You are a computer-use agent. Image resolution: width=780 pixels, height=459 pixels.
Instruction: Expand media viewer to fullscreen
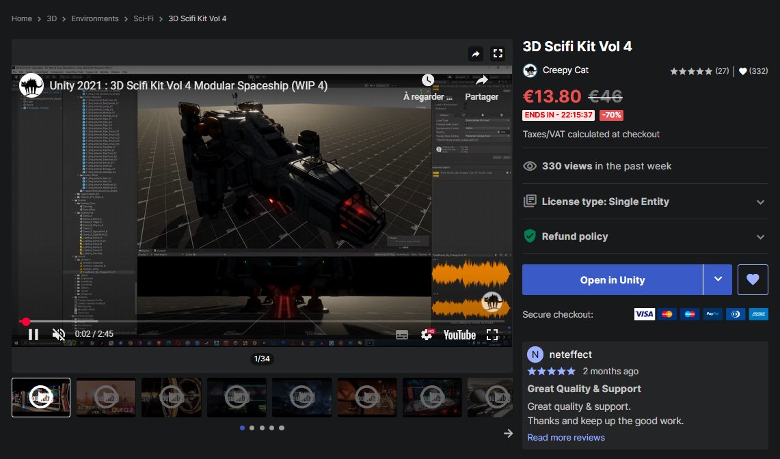click(498, 54)
